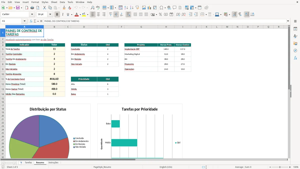
Task: Click the Formula equals button
Action: click(41, 21)
